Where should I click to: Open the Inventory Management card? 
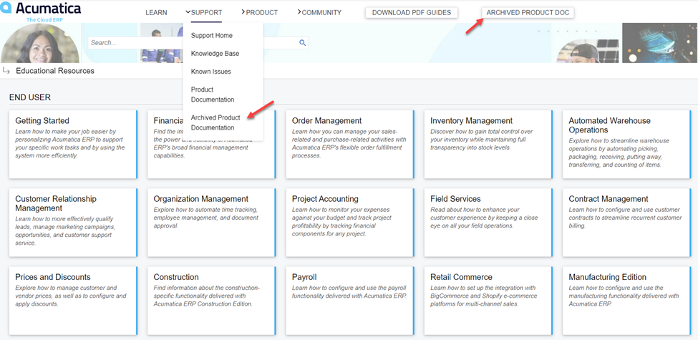[489, 145]
